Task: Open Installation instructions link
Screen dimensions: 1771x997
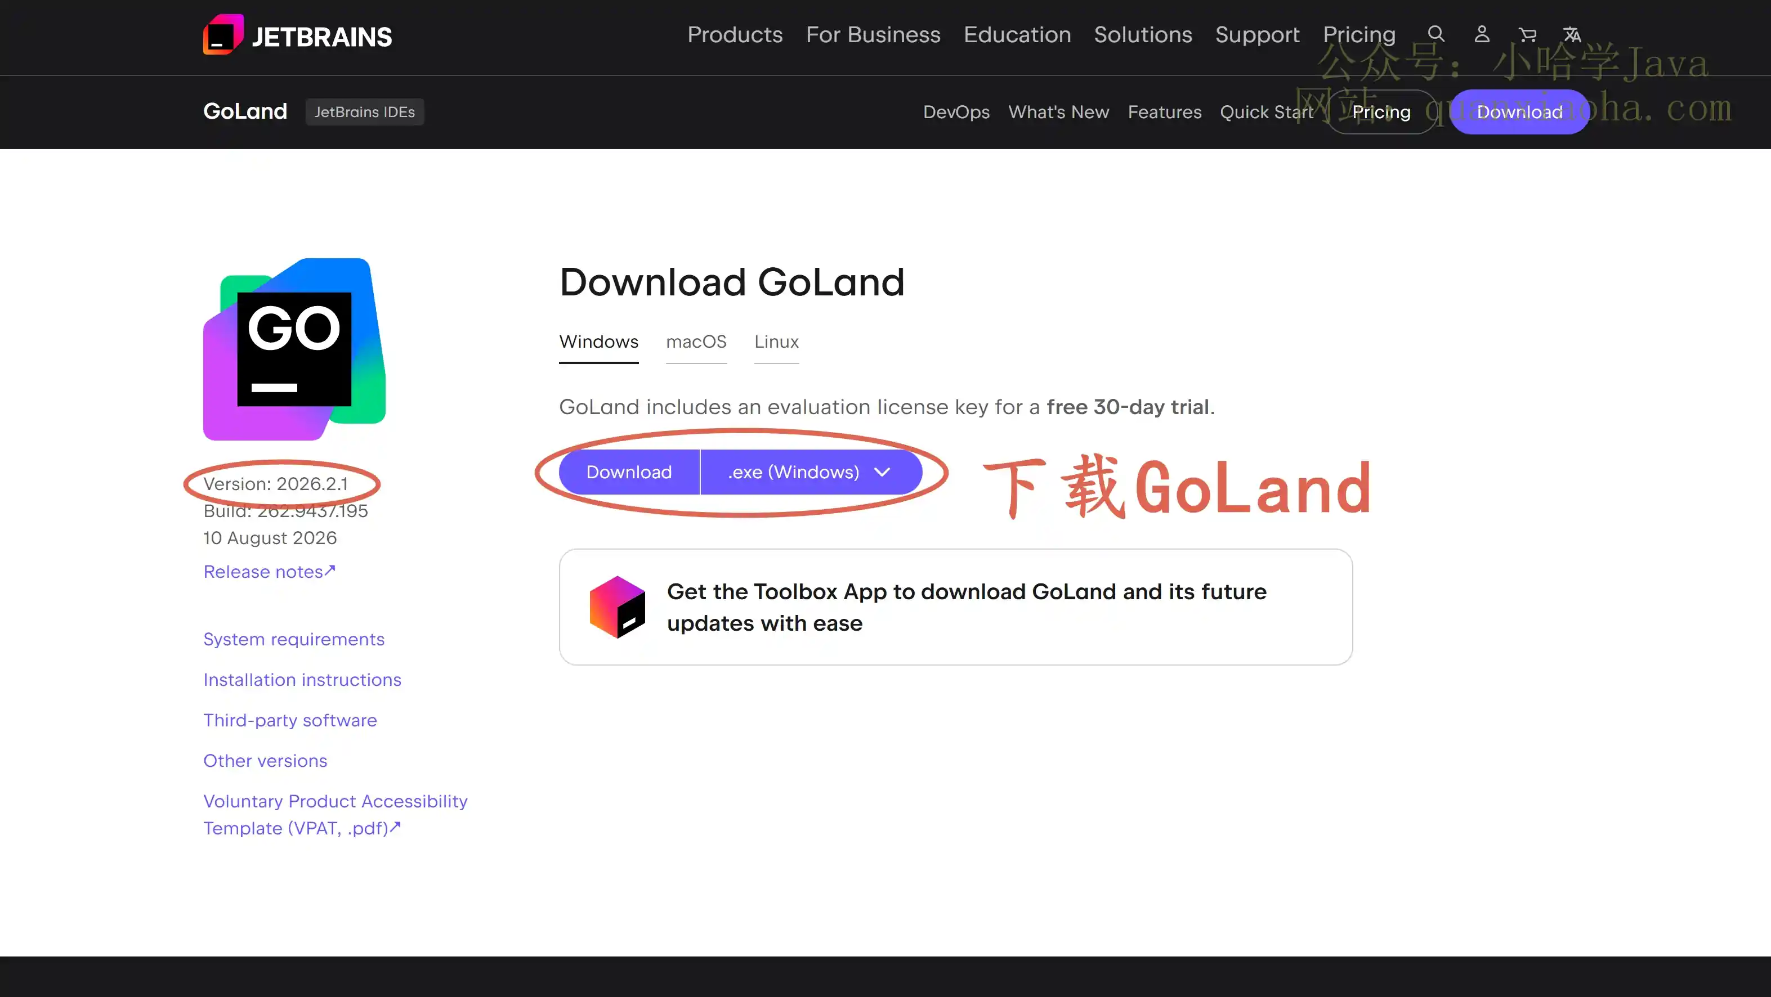Action: 302,680
